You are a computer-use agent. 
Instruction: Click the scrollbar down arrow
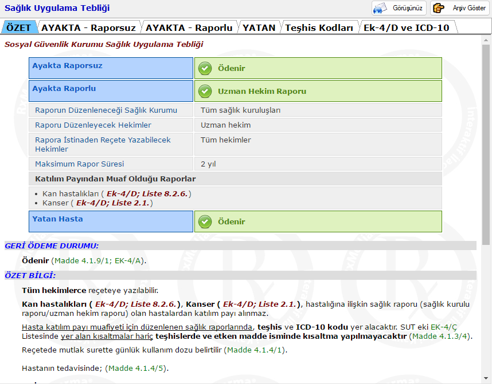pos(486,378)
